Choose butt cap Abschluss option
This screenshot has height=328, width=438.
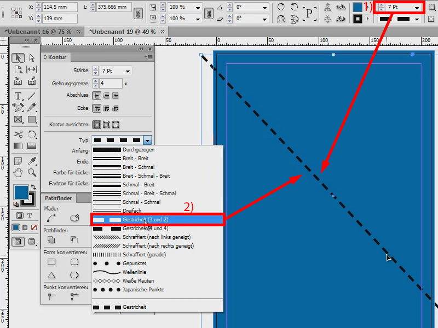(97, 96)
